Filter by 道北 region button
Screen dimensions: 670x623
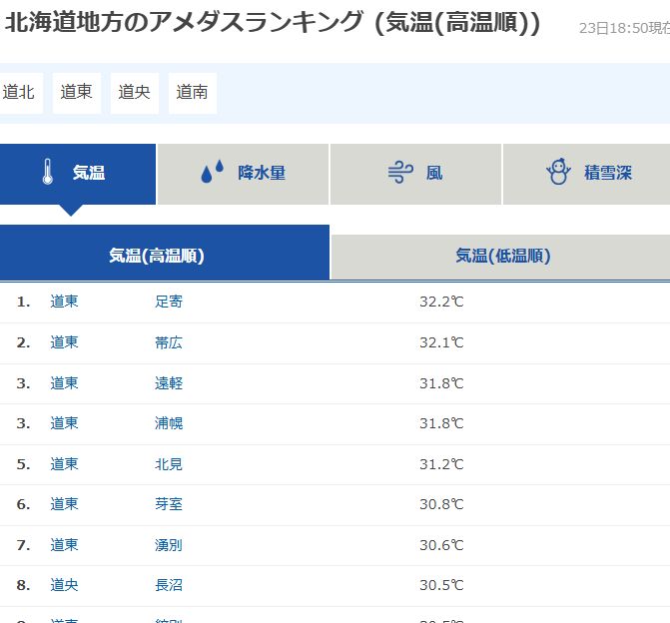coord(19,93)
